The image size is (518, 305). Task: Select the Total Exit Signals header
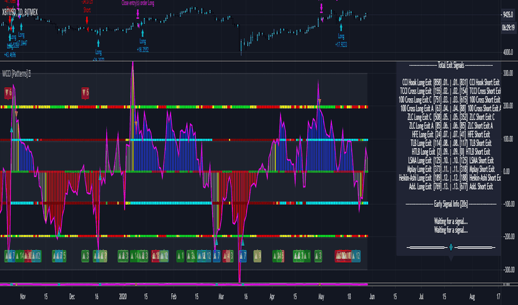tap(451, 65)
